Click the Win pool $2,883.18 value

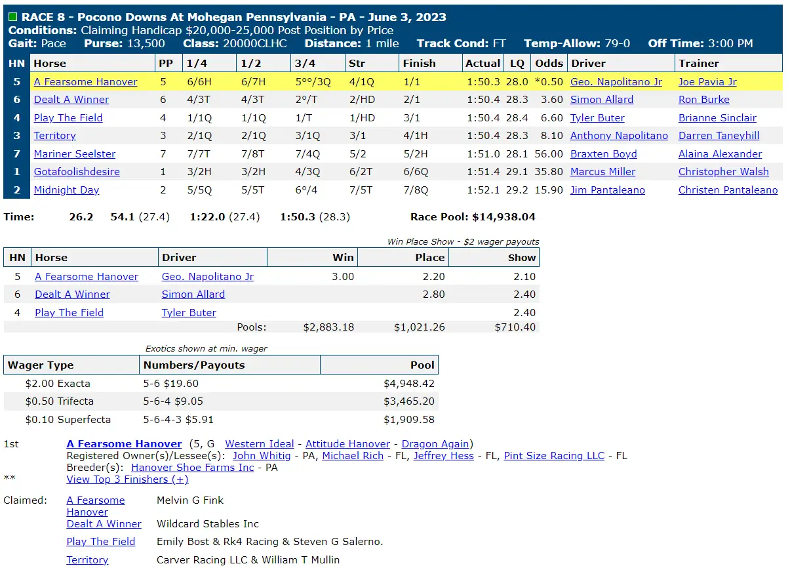(x=328, y=327)
